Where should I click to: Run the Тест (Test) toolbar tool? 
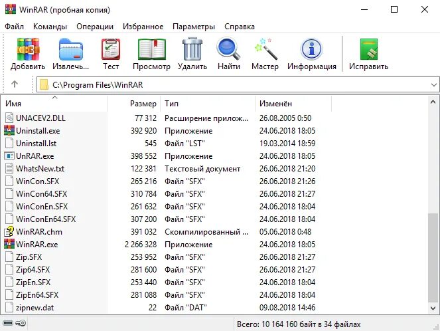[111, 49]
